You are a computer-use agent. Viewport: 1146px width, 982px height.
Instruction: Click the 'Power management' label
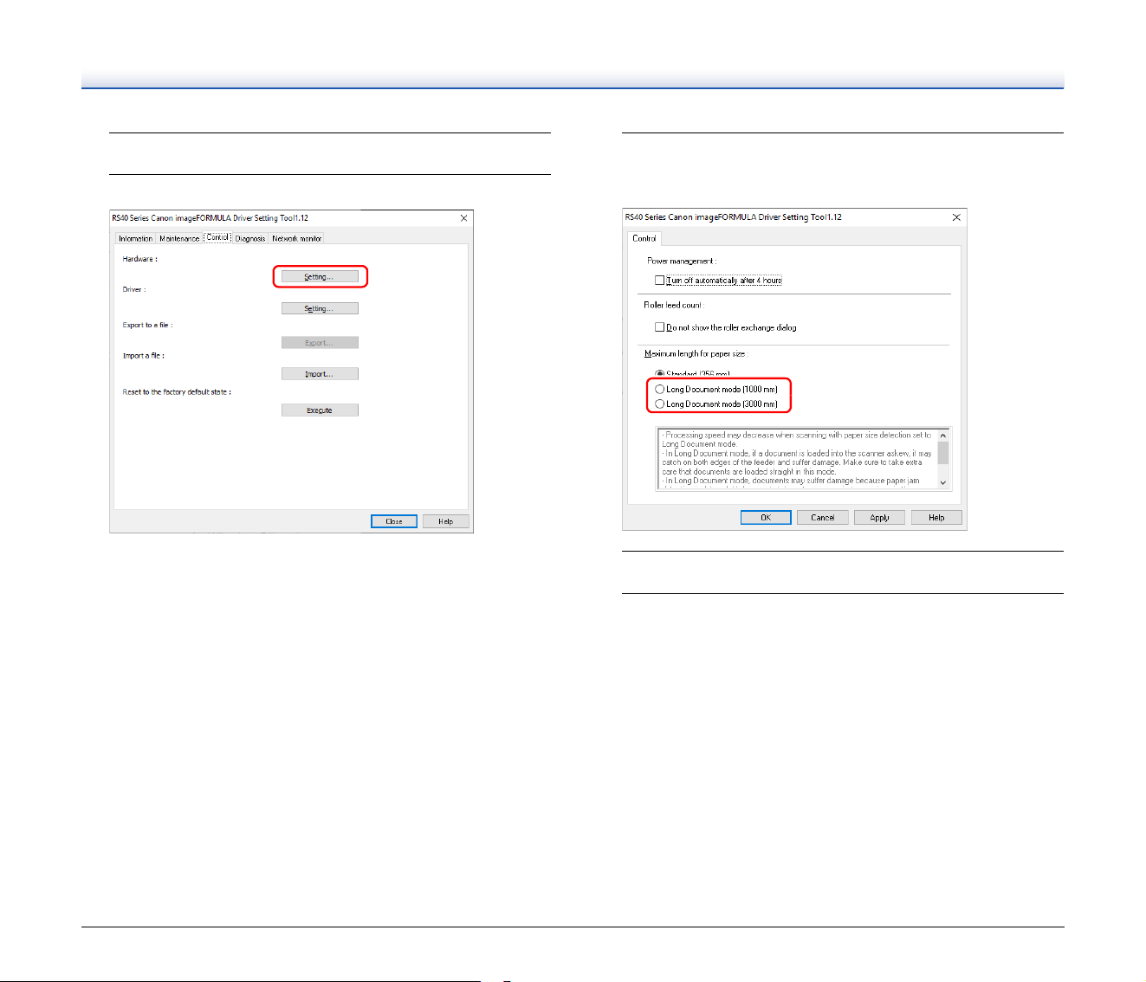point(682,261)
